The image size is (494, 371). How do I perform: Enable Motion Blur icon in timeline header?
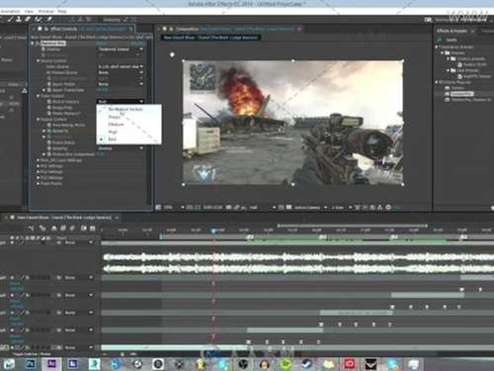72,228
